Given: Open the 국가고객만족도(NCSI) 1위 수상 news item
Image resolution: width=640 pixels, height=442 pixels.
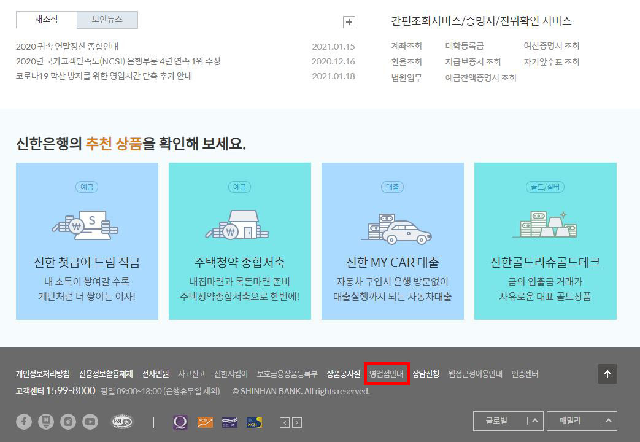Looking at the screenshot, I should pyautogui.click(x=118, y=61).
